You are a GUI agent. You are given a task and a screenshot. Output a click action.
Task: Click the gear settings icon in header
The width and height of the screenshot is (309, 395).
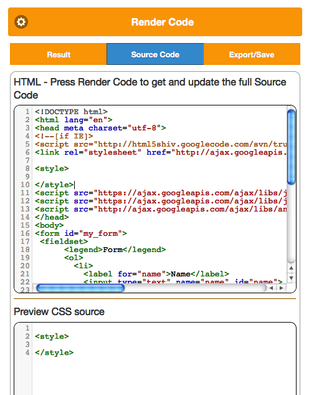tap(21, 22)
